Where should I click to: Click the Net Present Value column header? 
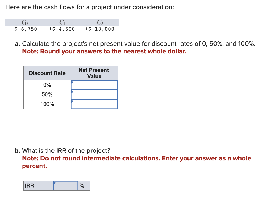coord(94,73)
